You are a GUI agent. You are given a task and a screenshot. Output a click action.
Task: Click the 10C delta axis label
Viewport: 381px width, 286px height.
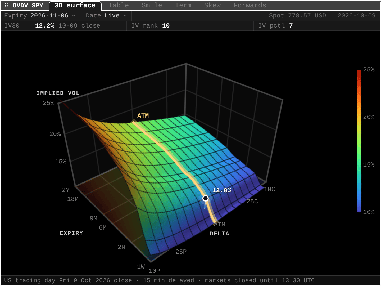point(269,189)
